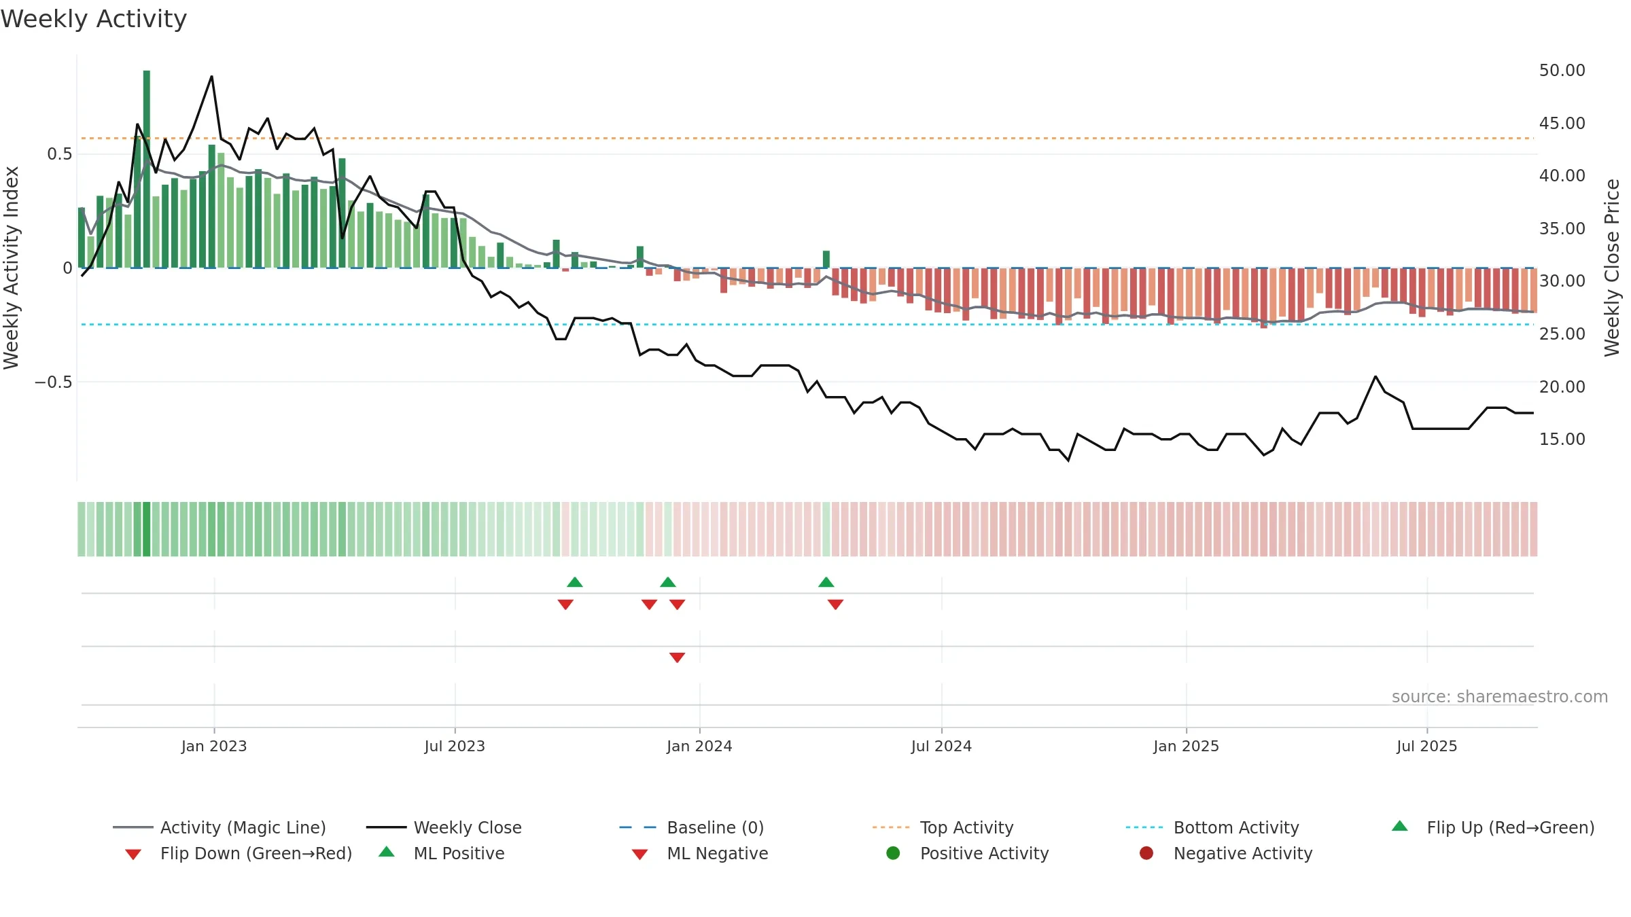Click the Jan 2023 x-axis label
The image size is (1631, 917).
click(214, 746)
